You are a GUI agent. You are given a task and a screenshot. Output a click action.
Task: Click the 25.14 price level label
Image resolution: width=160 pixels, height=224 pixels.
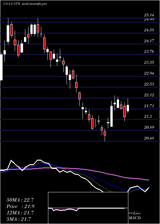pyautogui.click(x=149, y=15)
